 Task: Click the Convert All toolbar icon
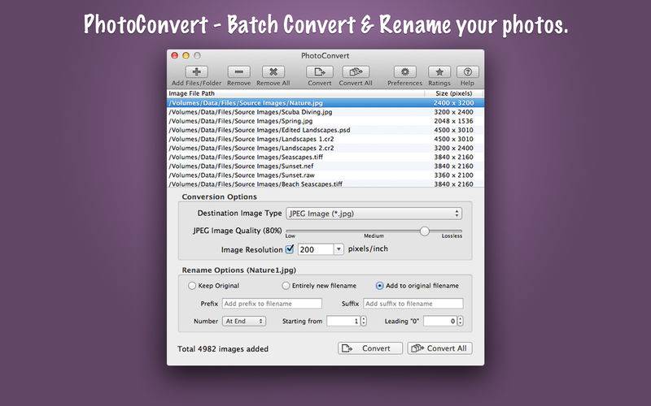point(356,72)
